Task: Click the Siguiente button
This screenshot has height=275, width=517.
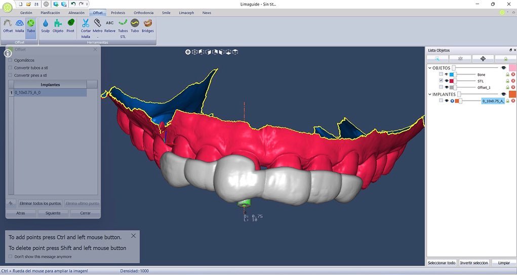Action: tap(53, 213)
